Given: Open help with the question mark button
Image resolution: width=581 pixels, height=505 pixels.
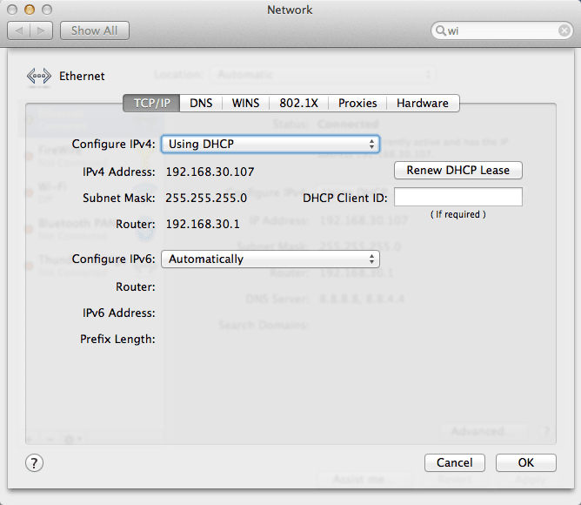Looking at the screenshot, I should pos(35,462).
